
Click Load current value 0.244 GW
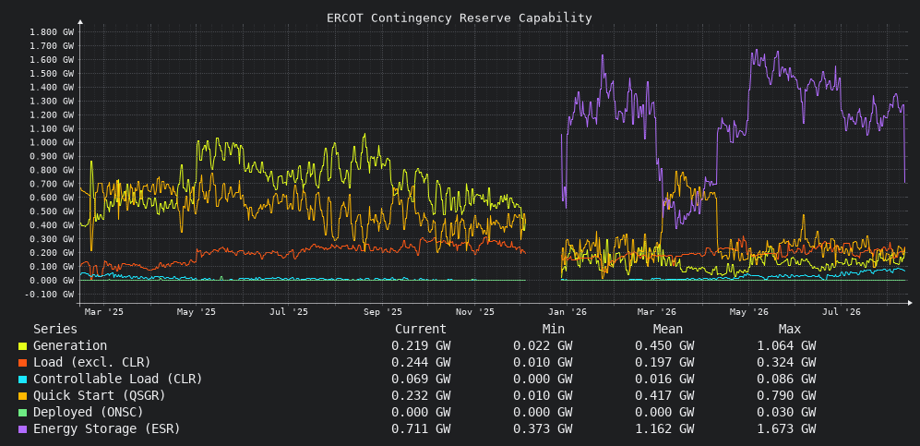pos(421,363)
